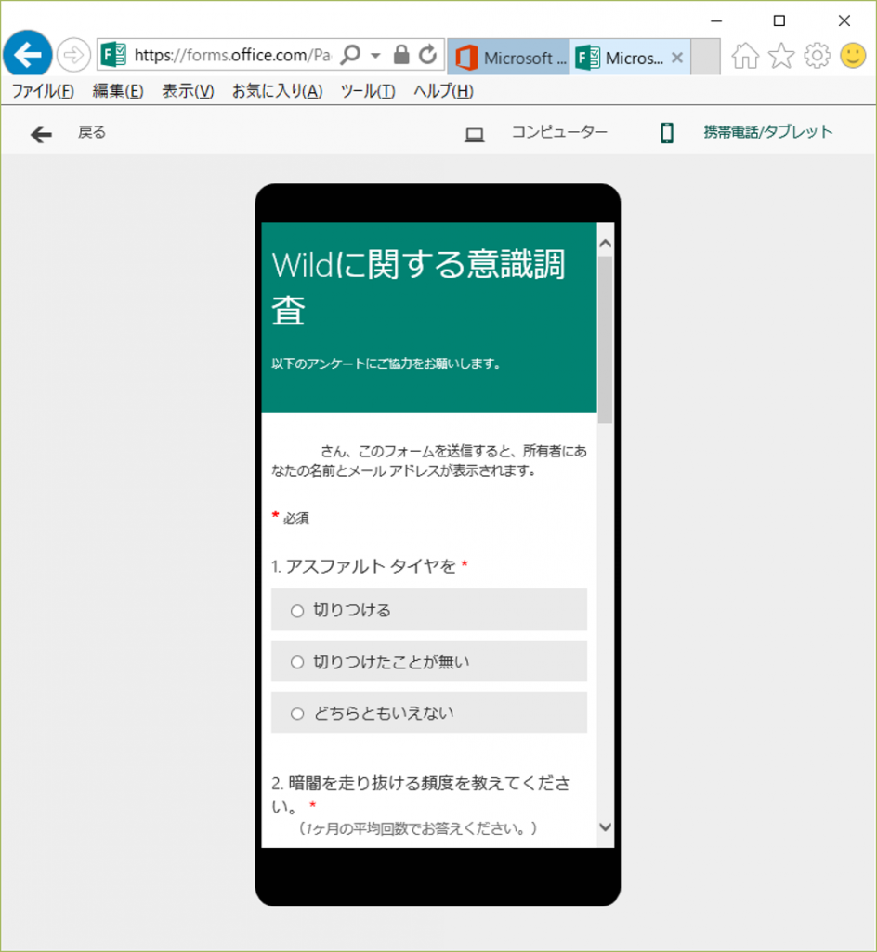This screenshot has height=952, width=877.
Task: Open the ツール(T) menu
Action: [368, 91]
